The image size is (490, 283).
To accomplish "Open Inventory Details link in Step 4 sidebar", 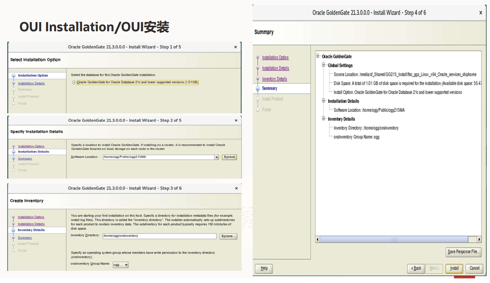I will [275, 79].
